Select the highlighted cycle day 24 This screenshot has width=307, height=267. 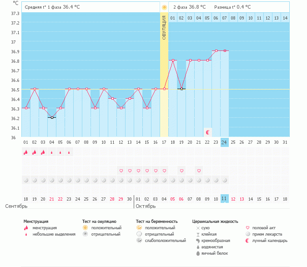(225, 142)
